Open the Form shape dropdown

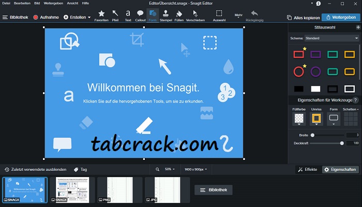pos(334,119)
